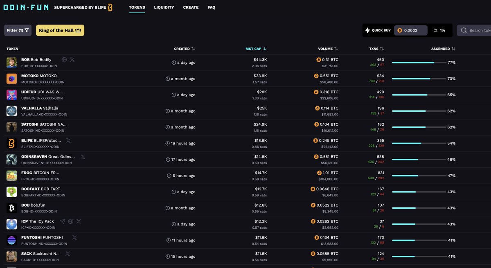Viewport: 491px width, 268px height.
Task: Open the FAQ tab
Action: click(x=211, y=7)
